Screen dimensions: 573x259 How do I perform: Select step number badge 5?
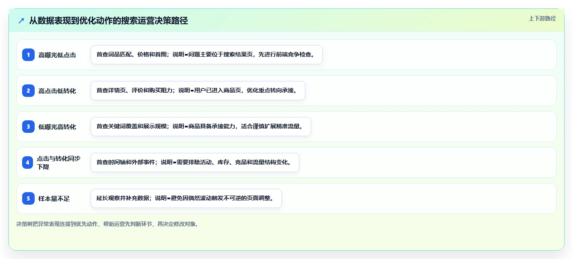point(28,198)
